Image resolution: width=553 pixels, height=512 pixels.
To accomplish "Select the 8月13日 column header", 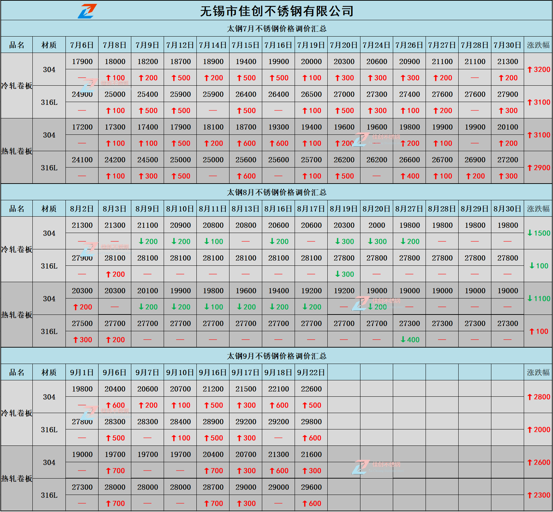I will (246, 209).
